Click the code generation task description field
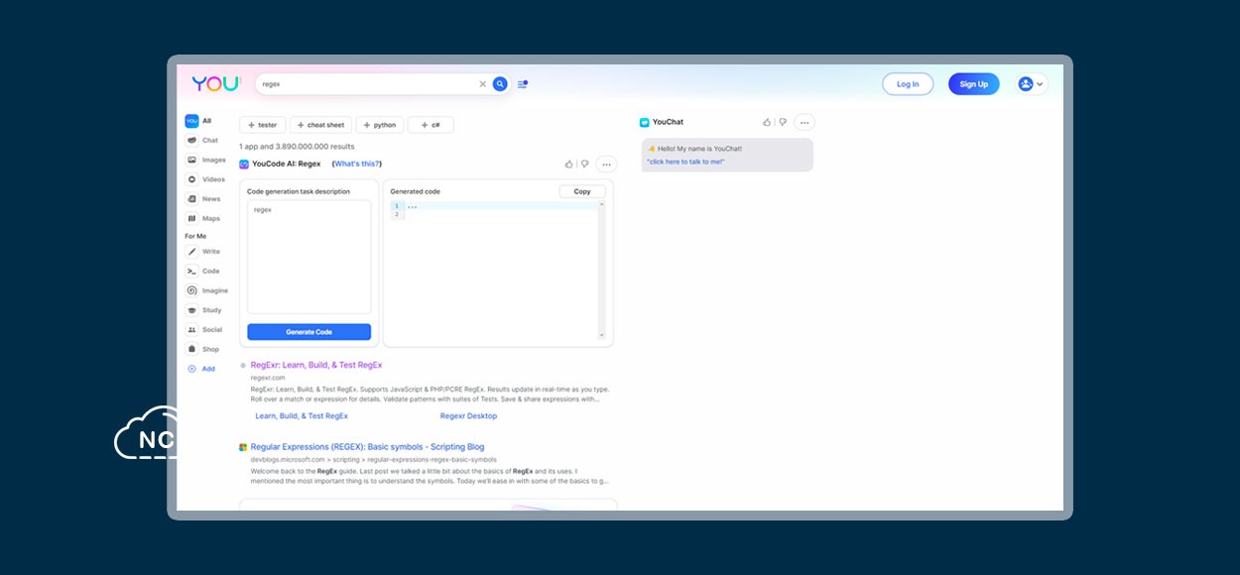 coord(309,257)
